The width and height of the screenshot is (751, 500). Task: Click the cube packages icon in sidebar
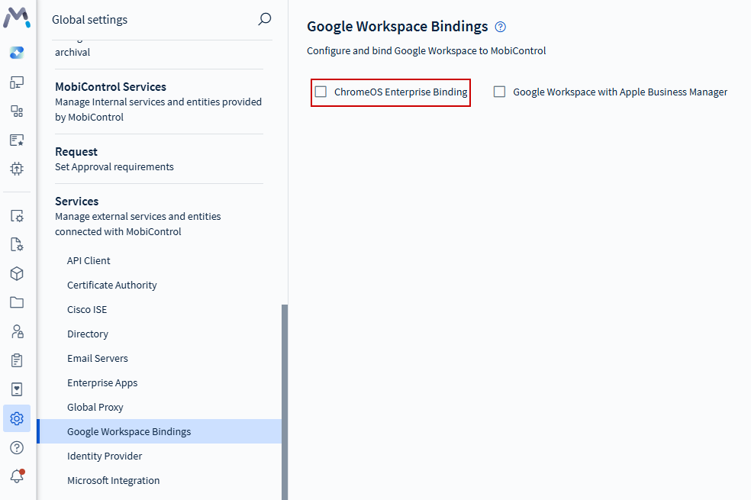17,273
